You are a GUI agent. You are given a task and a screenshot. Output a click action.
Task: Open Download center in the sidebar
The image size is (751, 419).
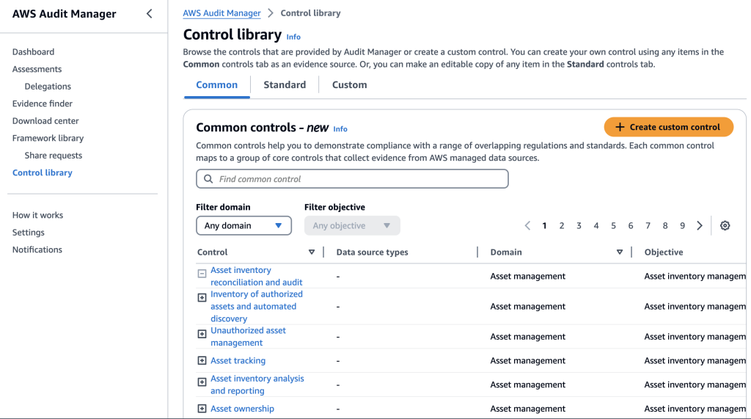point(45,121)
